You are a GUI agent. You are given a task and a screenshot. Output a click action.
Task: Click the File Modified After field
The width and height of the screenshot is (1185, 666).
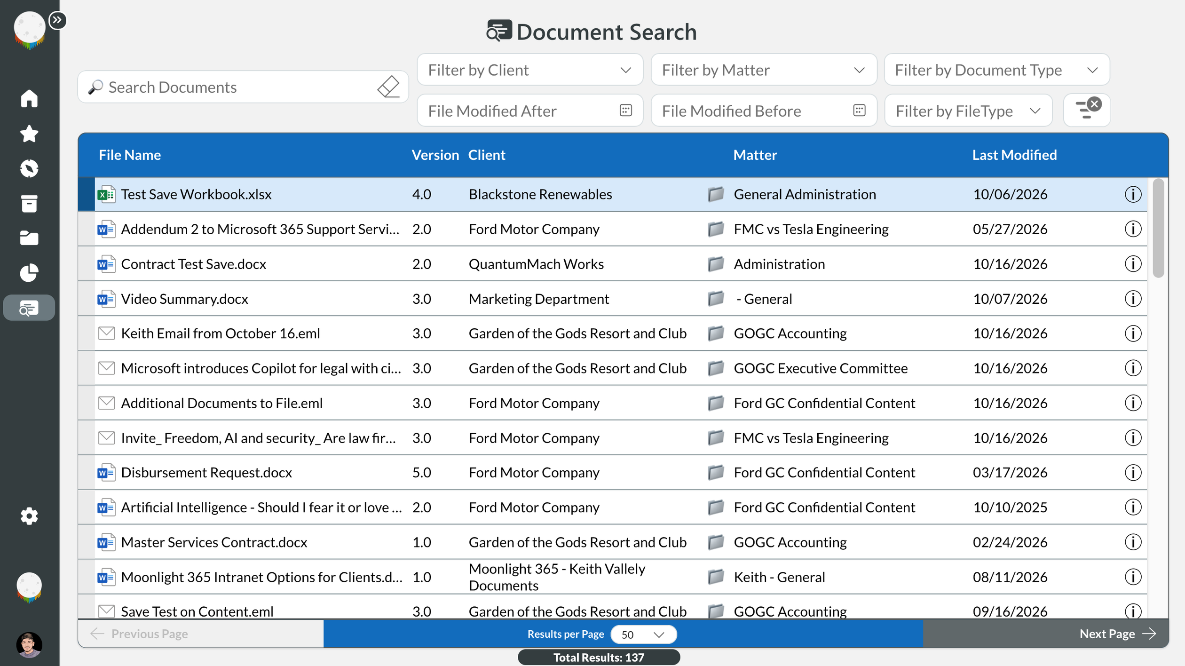pyautogui.click(x=530, y=111)
